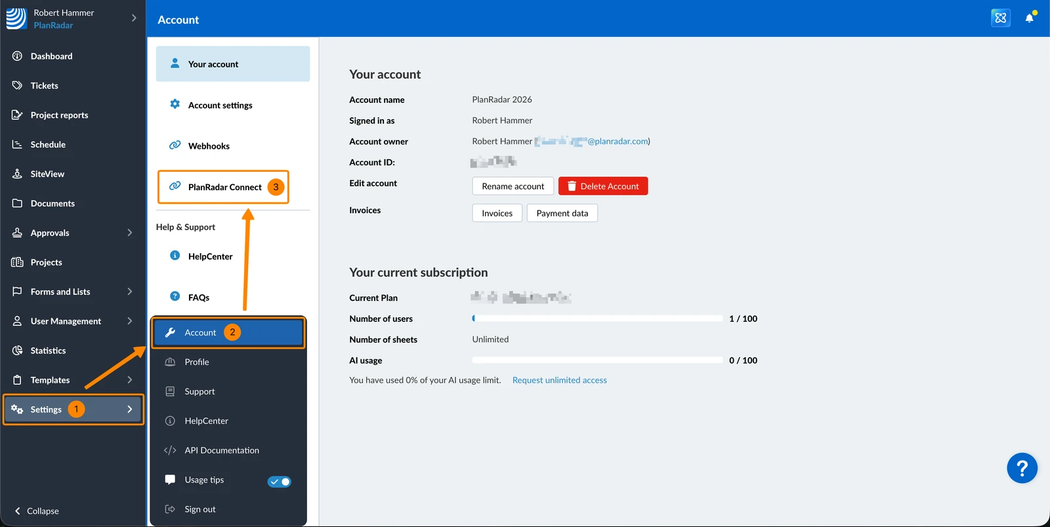Click the Webhooks link icon
Image resolution: width=1050 pixels, height=527 pixels.
[x=175, y=145]
